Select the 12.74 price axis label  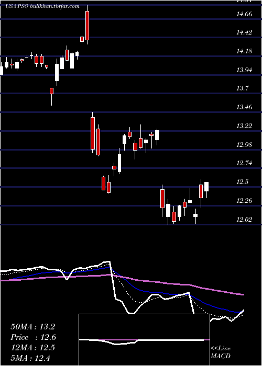[x=244, y=163]
